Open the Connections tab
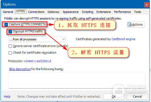 (x=36, y=12)
